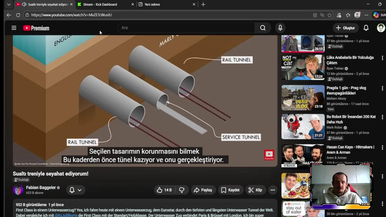
Task: Open the Oluştur create button
Action: click(x=346, y=28)
